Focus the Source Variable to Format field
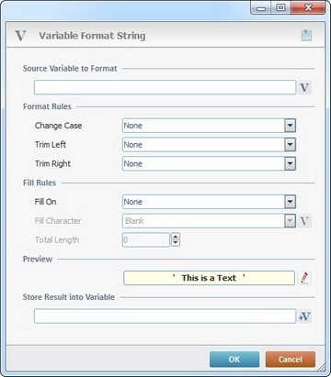 tap(165, 87)
